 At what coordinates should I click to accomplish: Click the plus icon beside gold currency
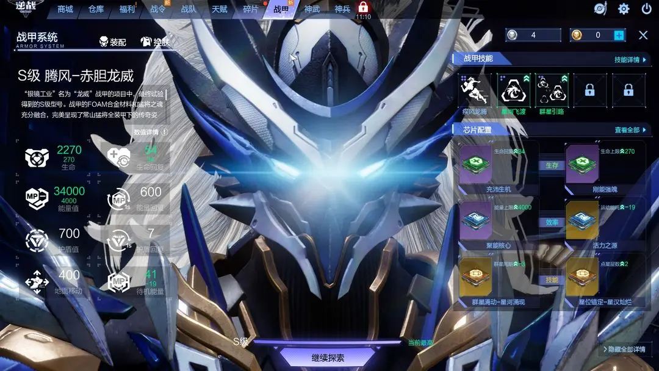click(619, 35)
